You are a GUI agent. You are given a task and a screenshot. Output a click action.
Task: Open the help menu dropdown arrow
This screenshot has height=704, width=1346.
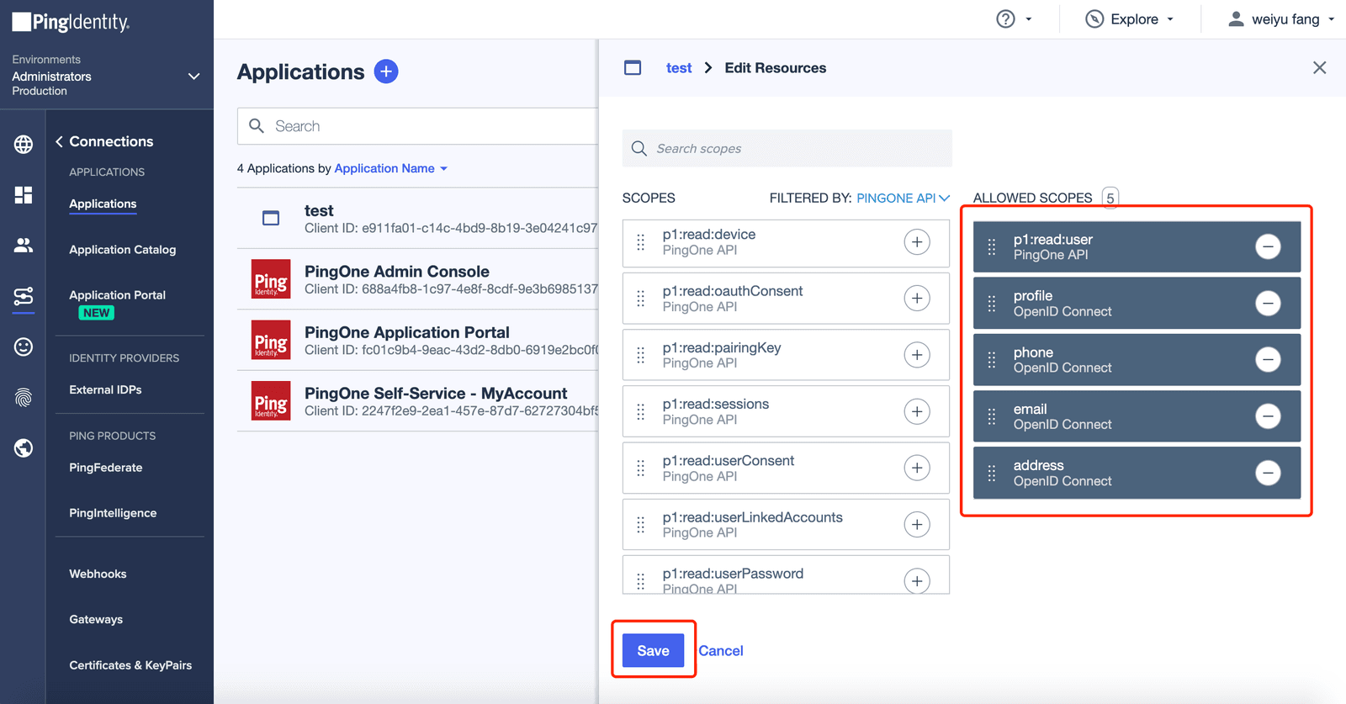pyautogui.click(x=1028, y=19)
